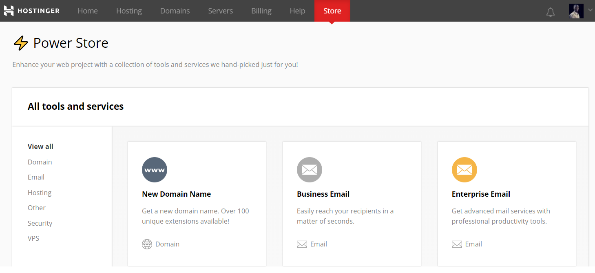Open the Billing menu

261,11
